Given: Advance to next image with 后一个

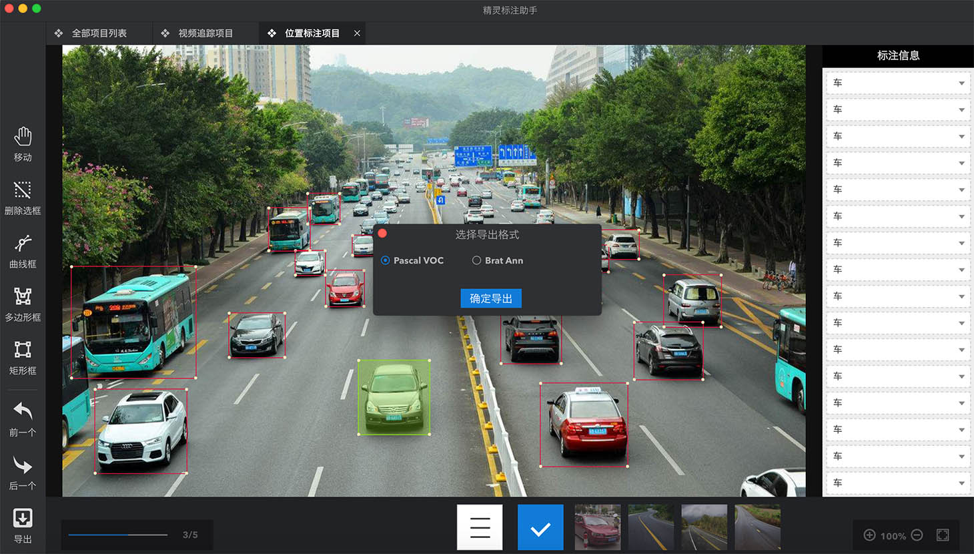Looking at the screenshot, I should [x=23, y=472].
